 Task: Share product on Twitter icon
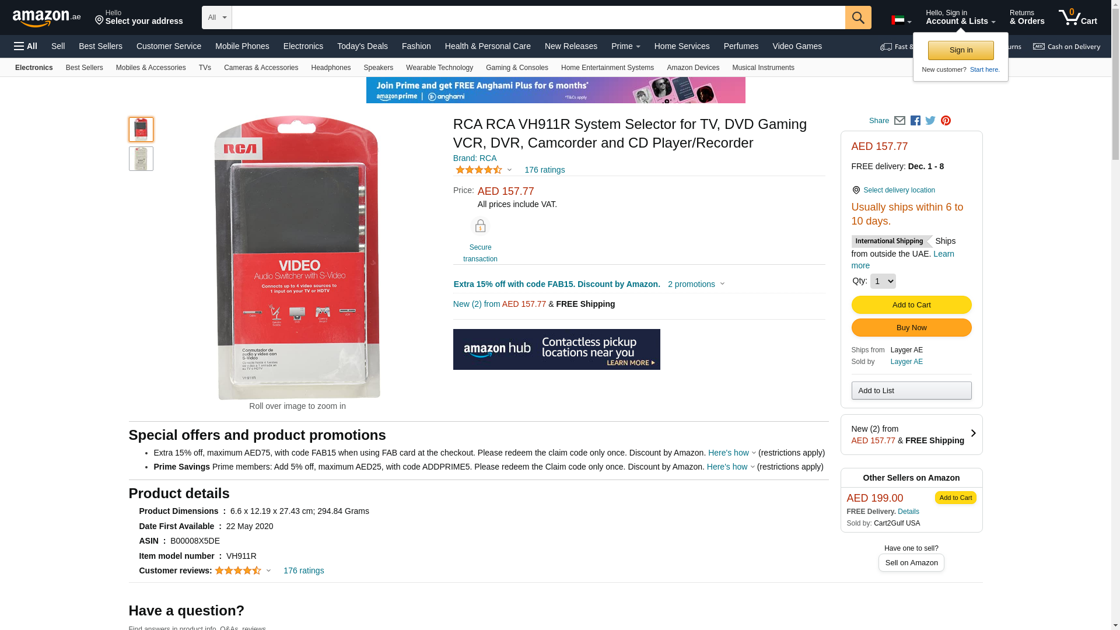tap(930, 121)
